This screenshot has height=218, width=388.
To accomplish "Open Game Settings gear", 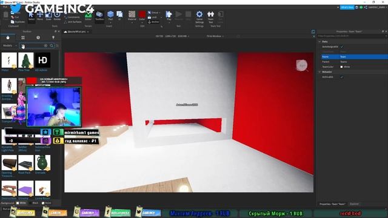I will [199, 17].
